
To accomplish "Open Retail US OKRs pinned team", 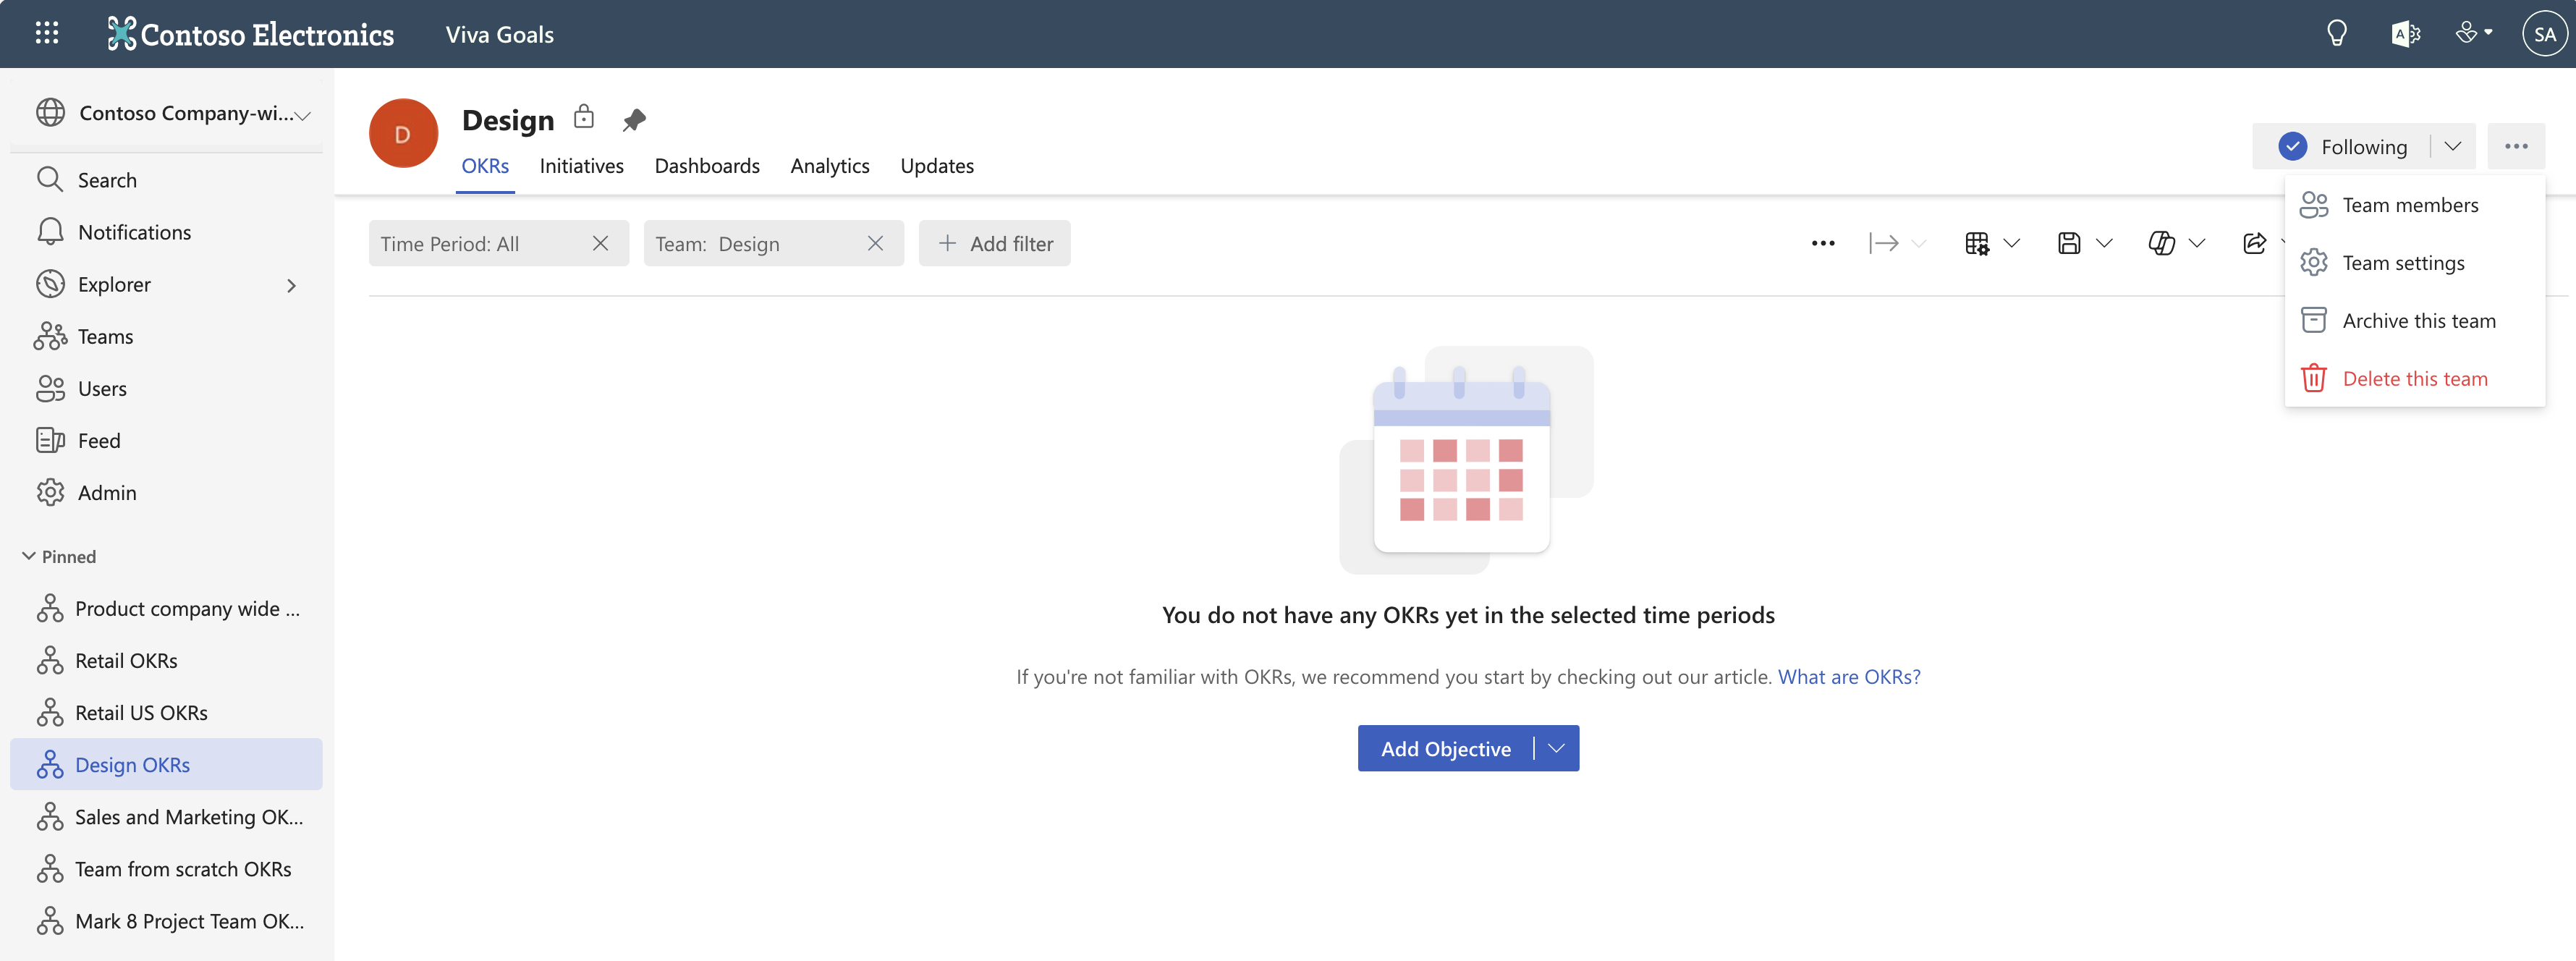I will click(141, 713).
